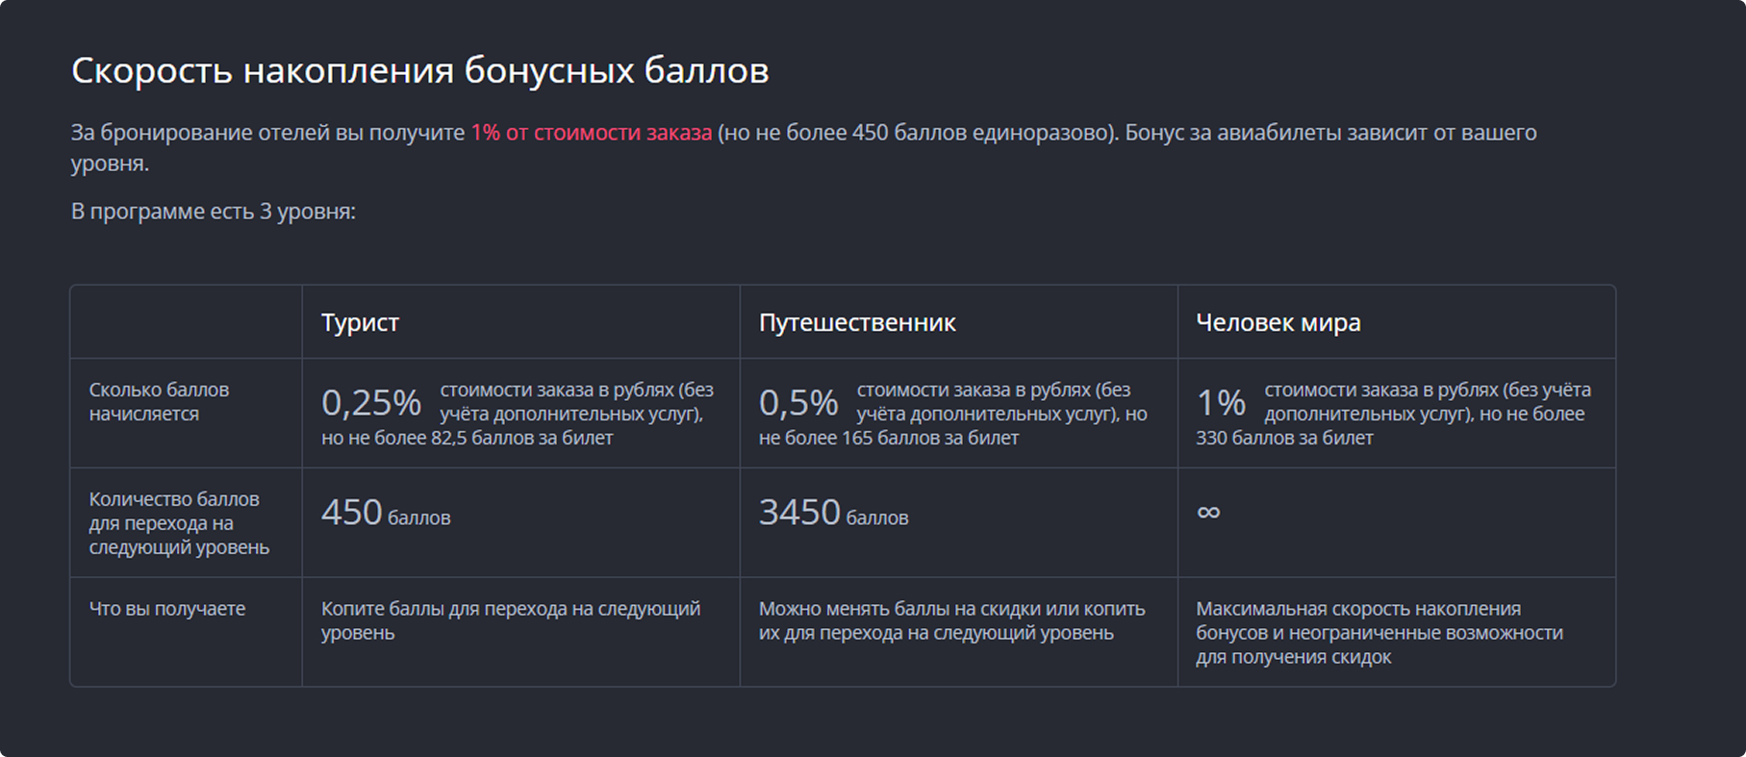Click the large 0,25% value for Турист
Viewport: 1746px width, 757px height.
[x=370, y=403]
